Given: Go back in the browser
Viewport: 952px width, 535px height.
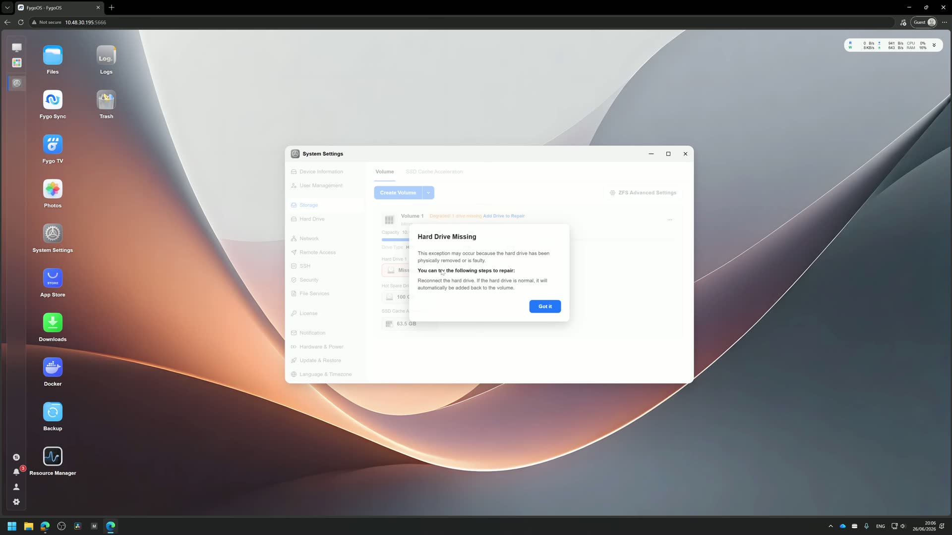Looking at the screenshot, I should 7,22.
